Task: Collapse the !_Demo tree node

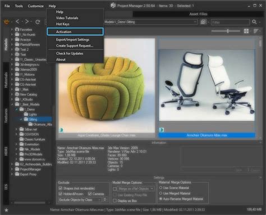Action: point(16,109)
